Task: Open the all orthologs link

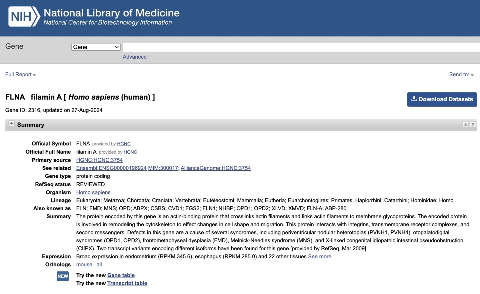Action: coord(99,265)
